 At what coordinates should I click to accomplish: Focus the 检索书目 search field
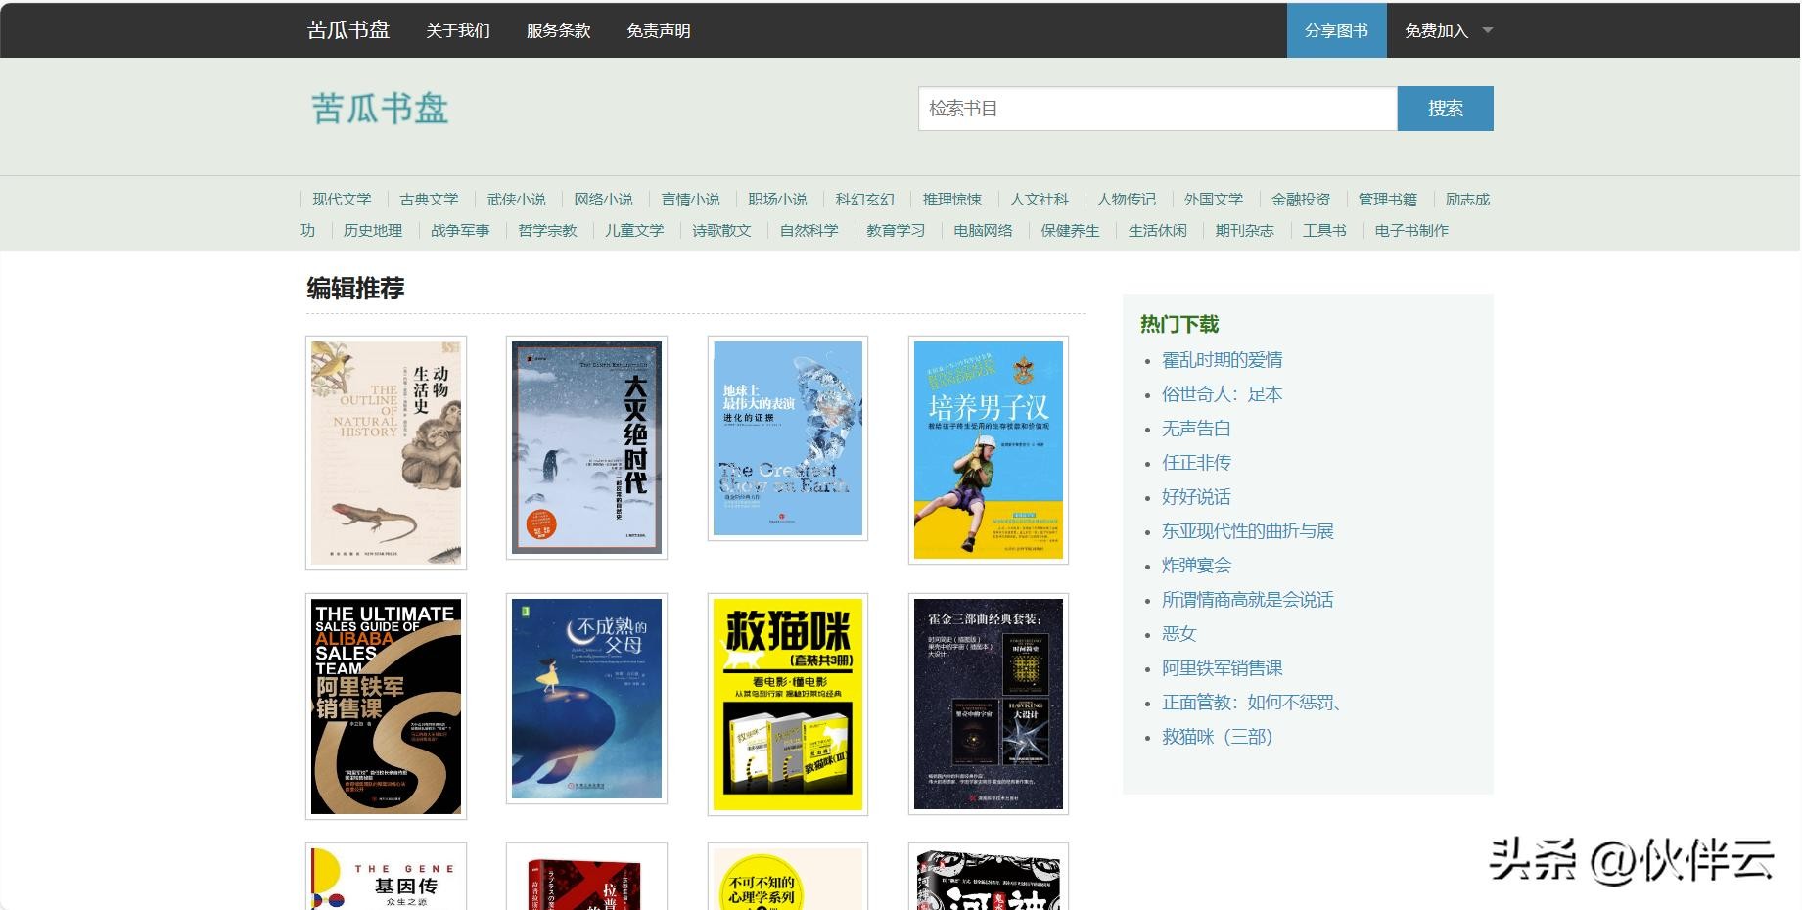(x=1156, y=109)
